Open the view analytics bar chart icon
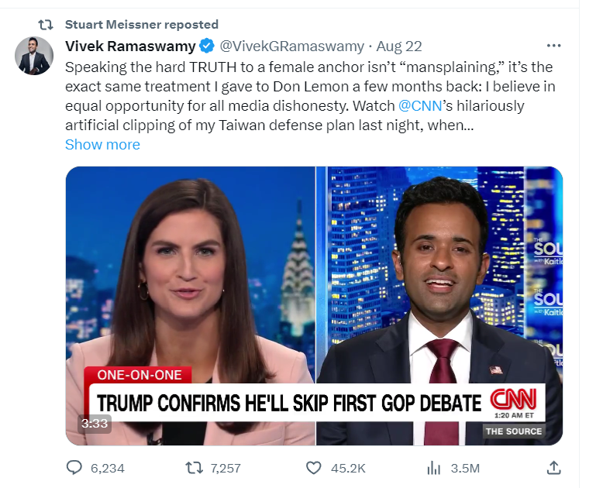The image size is (603, 488). 433,468
